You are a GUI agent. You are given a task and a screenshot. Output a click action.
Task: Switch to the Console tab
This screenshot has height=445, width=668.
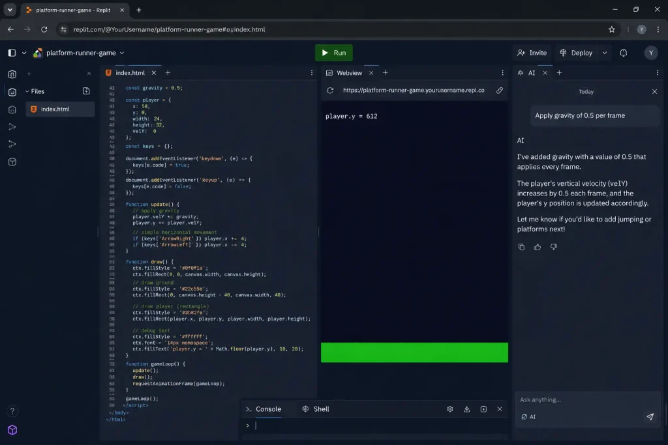(x=264, y=409)
